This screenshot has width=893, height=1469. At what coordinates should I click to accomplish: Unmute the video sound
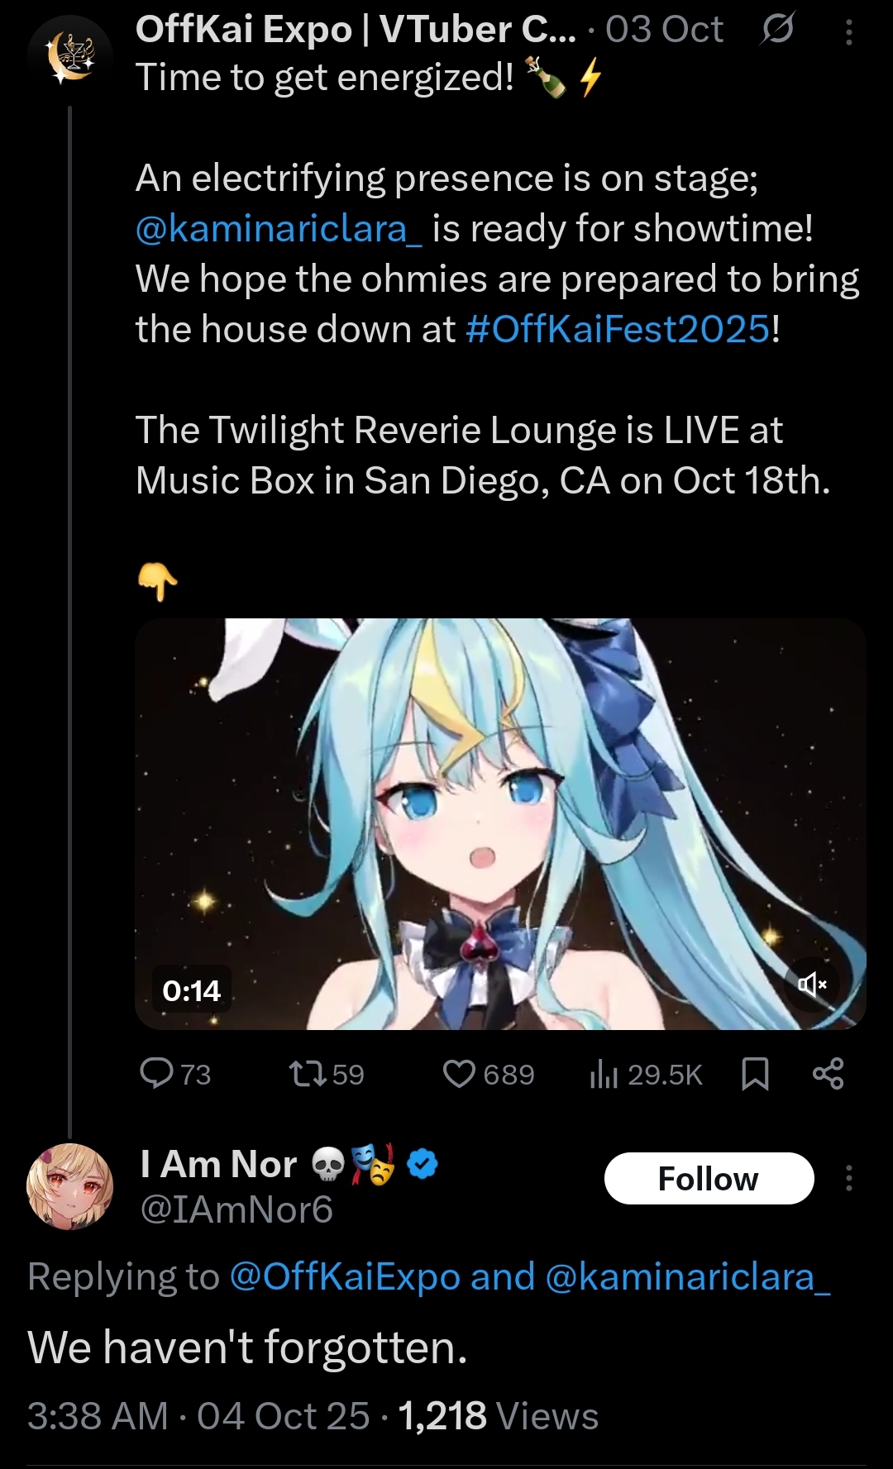(812, 984)
